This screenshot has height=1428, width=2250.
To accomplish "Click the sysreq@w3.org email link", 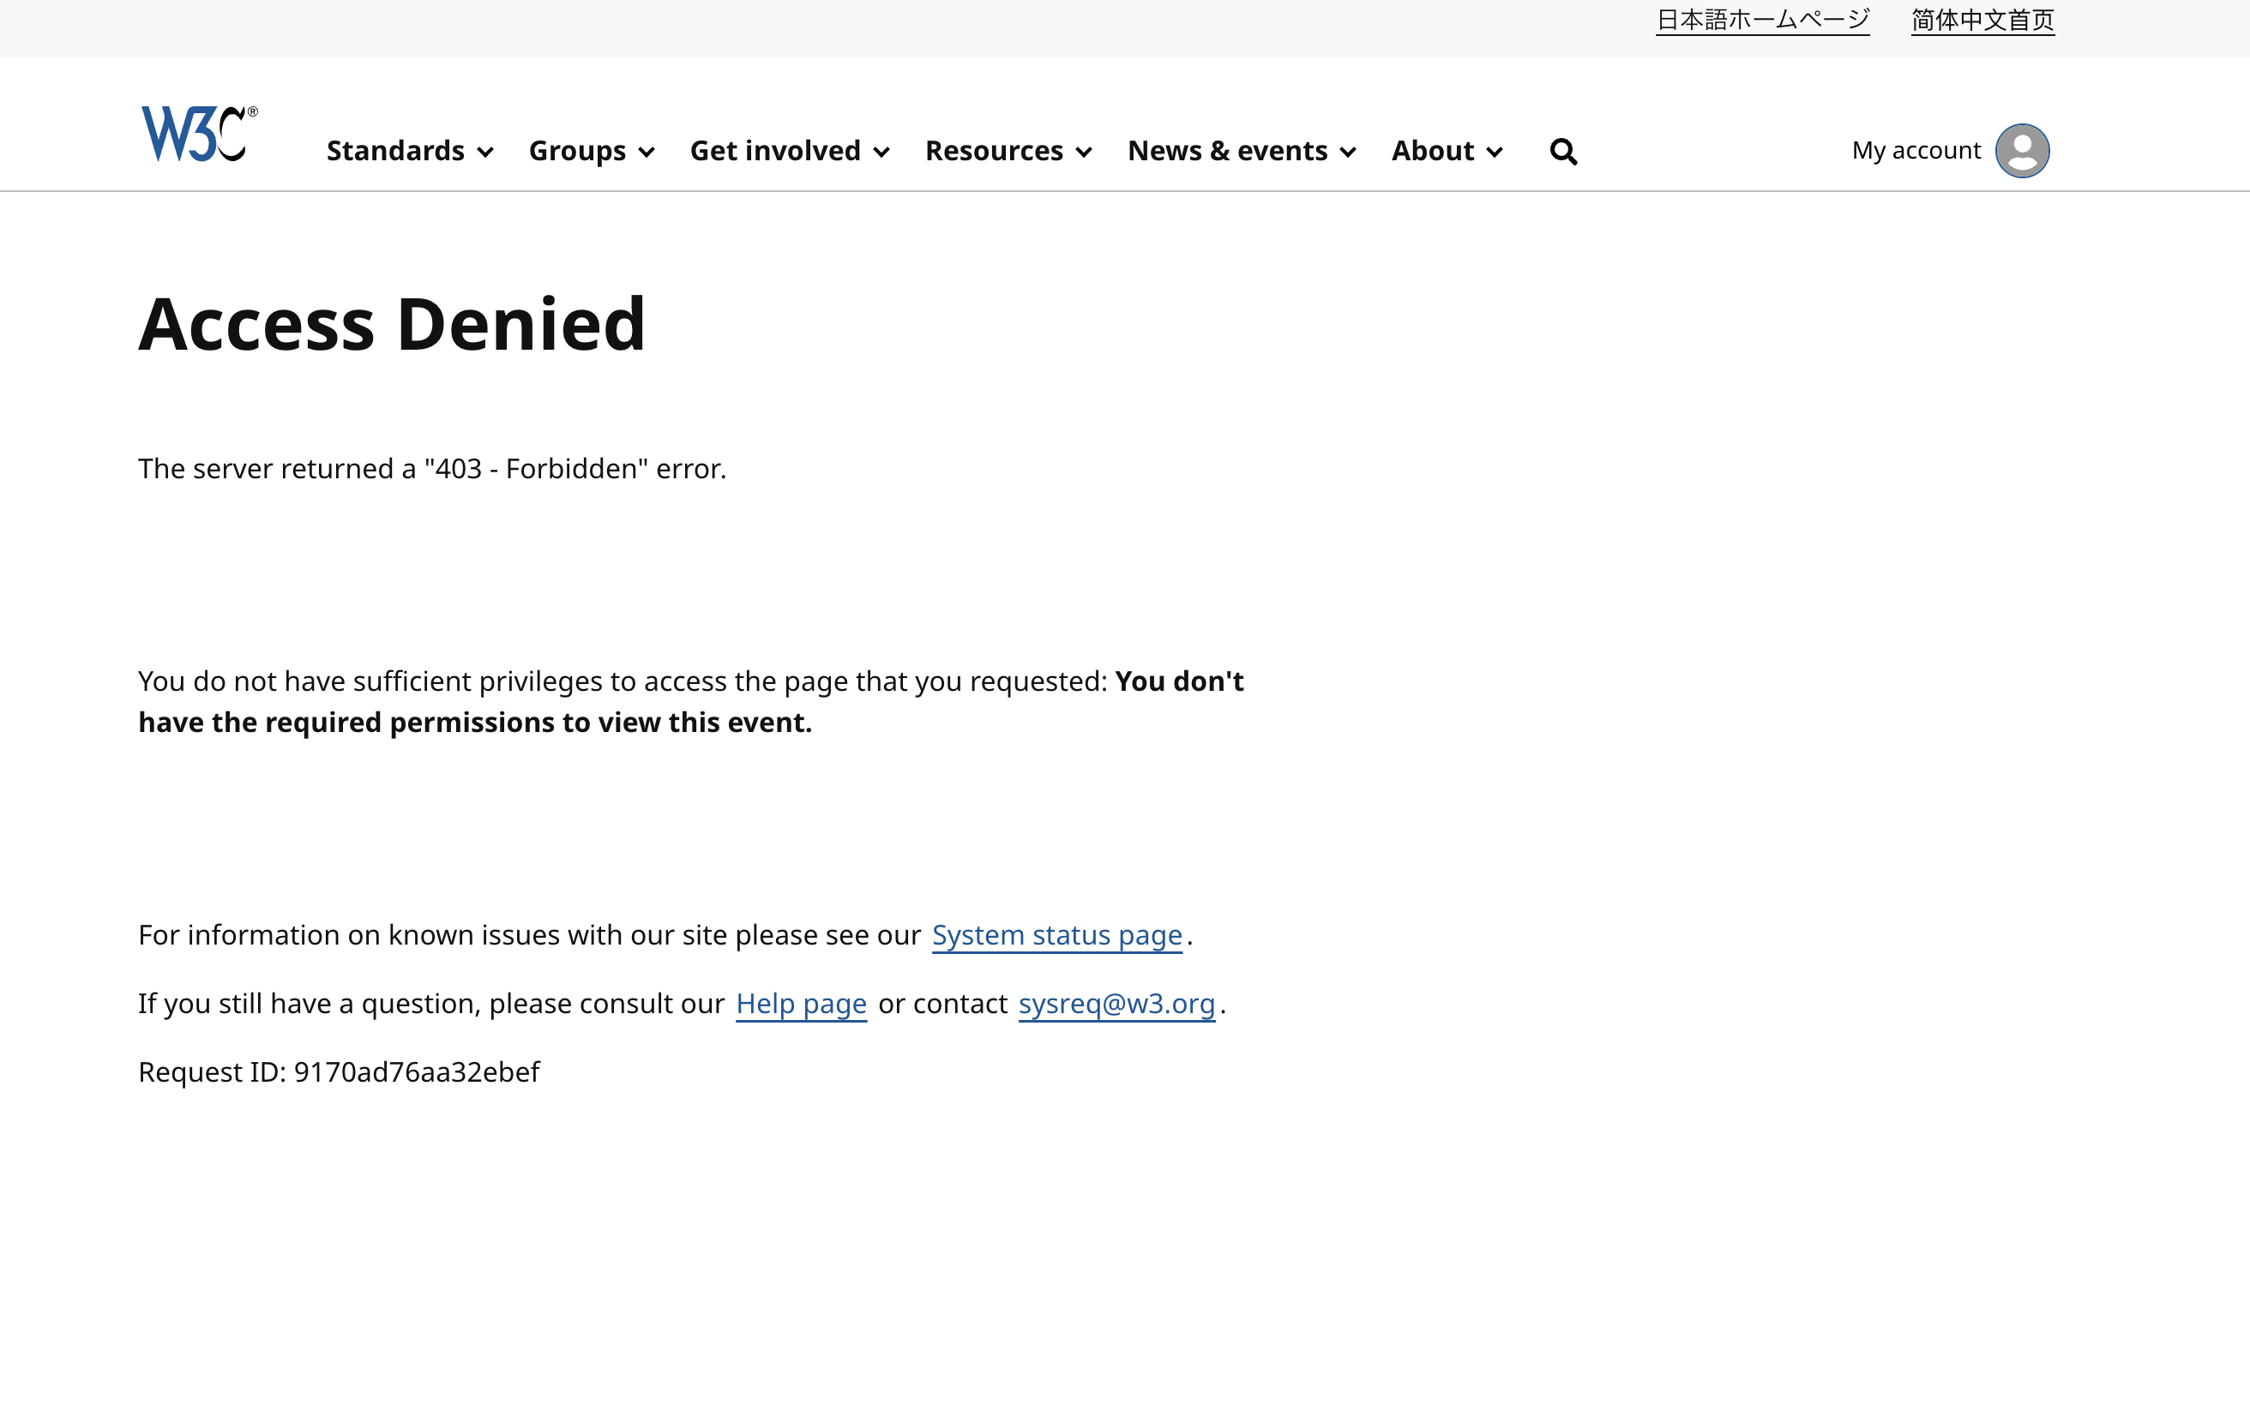I will click(1116, 1003).
